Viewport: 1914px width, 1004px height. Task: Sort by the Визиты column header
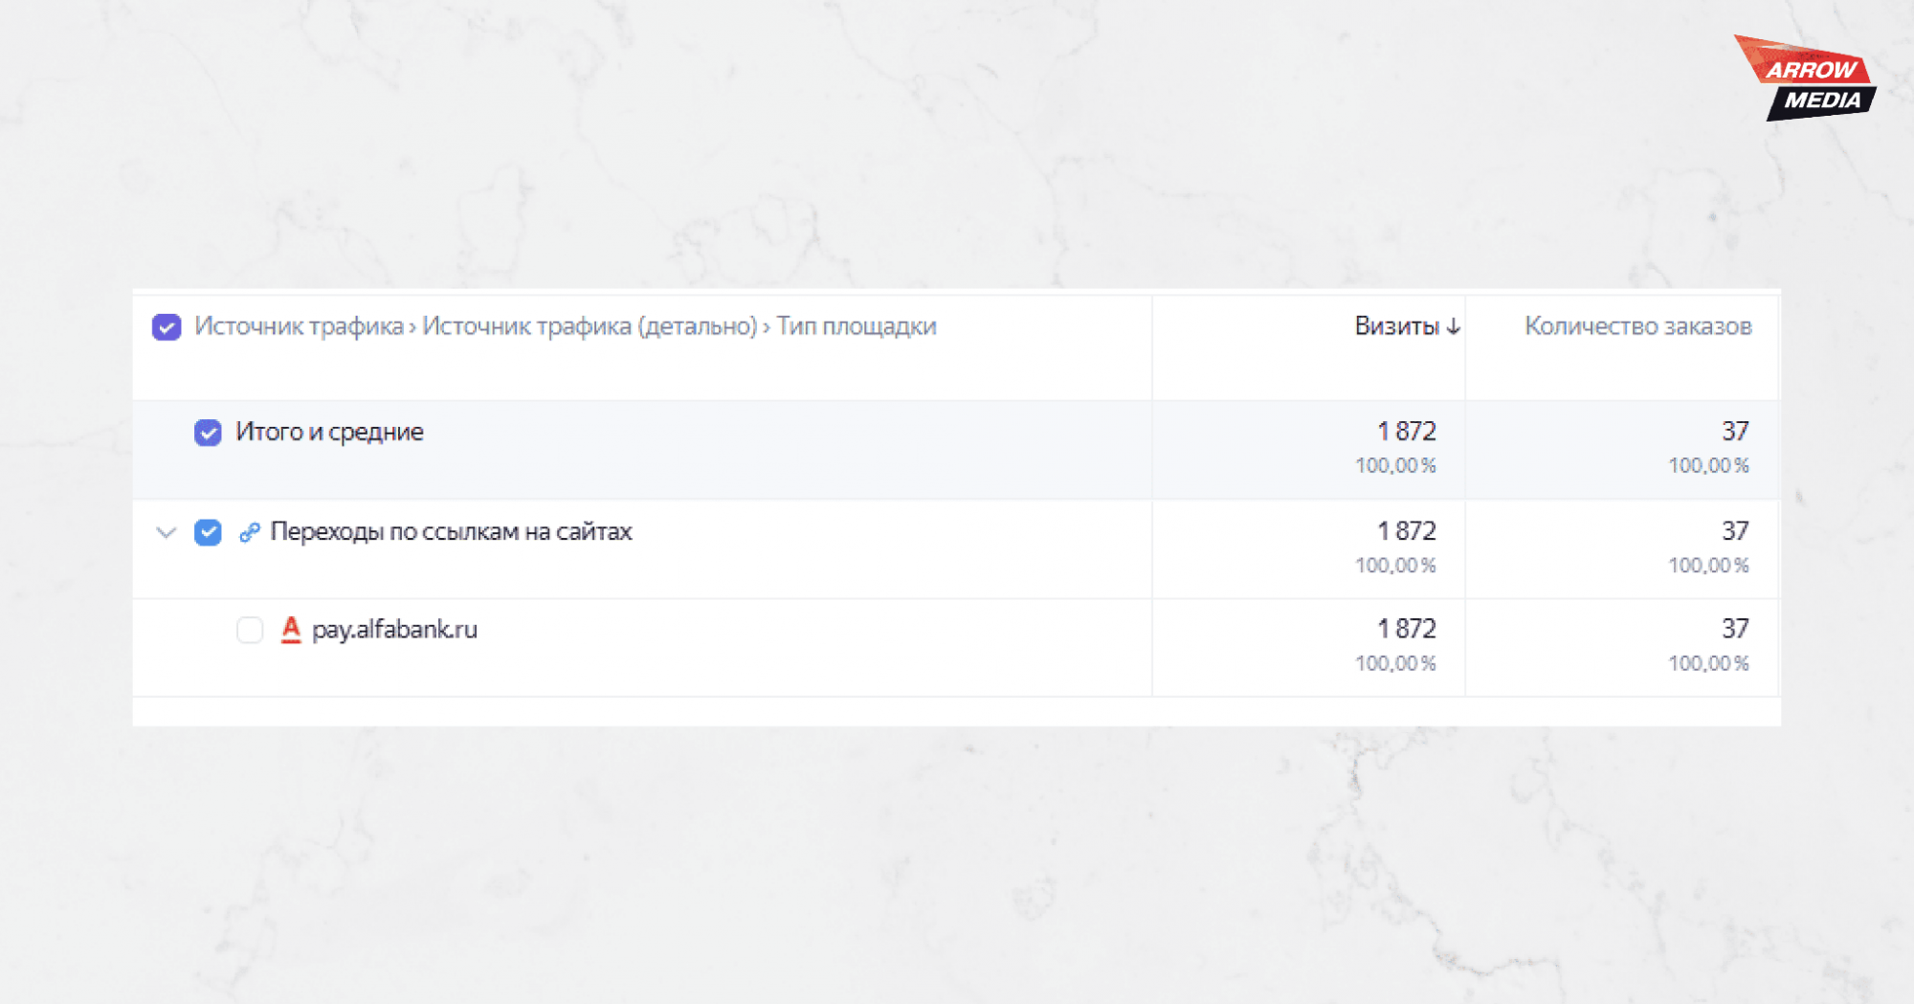pyautogui.click(x=1396, y=326)
